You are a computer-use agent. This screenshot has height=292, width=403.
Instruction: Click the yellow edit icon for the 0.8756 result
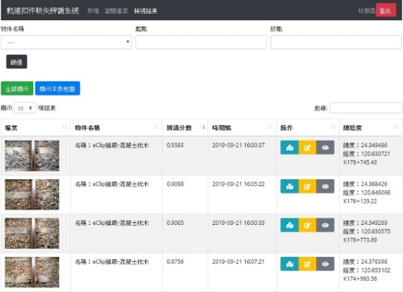tap(307, 264)
